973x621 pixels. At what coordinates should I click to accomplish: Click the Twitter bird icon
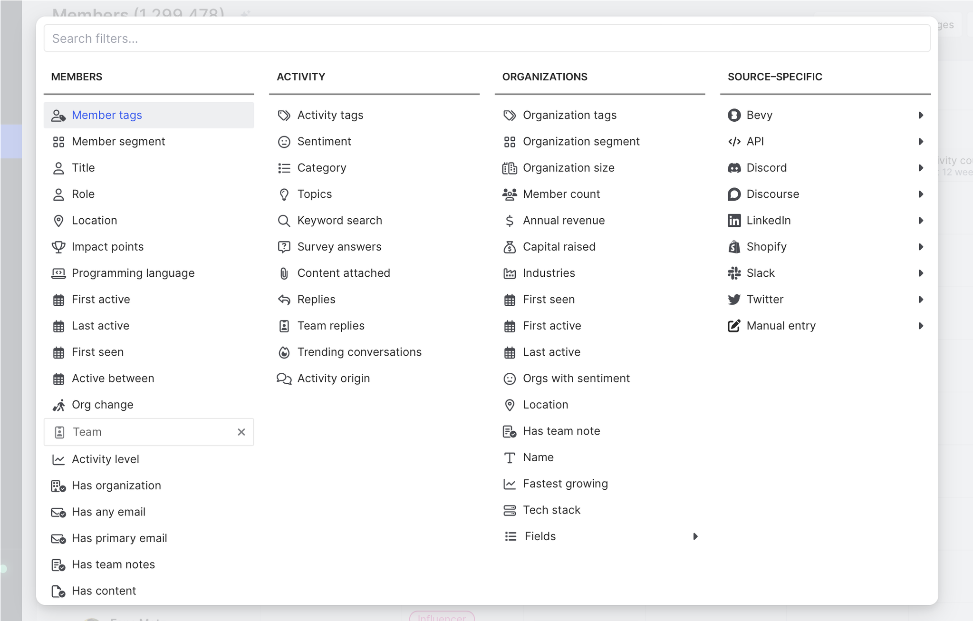(734, 300)
